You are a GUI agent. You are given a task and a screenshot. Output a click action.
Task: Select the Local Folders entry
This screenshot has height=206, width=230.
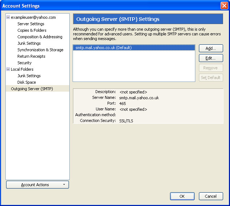click(x=22, y=69)
